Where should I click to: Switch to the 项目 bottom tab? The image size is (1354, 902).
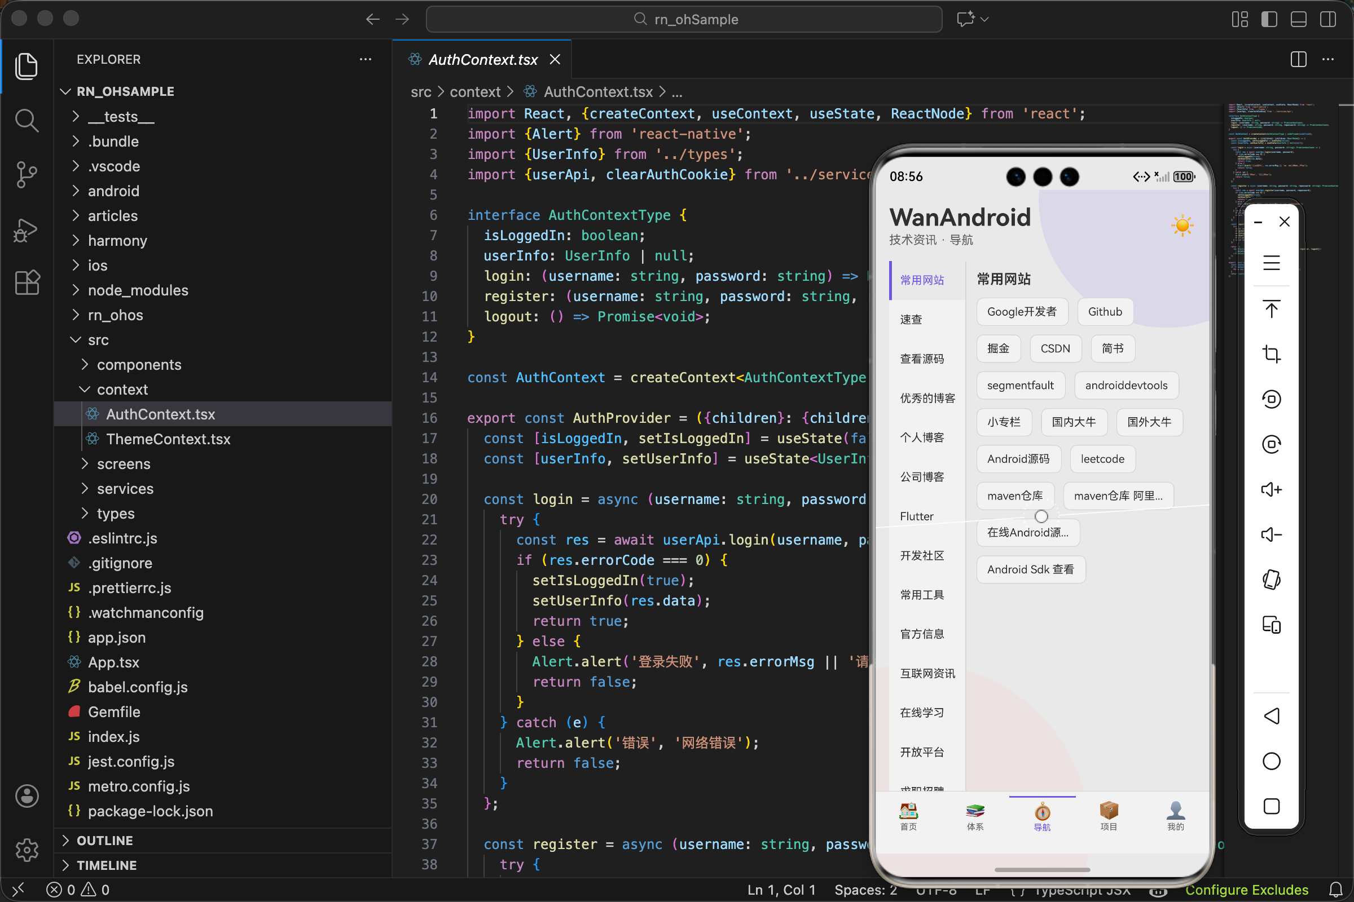[1109, 817]
